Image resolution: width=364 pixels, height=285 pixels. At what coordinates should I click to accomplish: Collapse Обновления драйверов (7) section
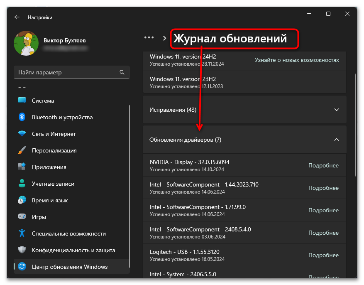(x=244, y=140)
